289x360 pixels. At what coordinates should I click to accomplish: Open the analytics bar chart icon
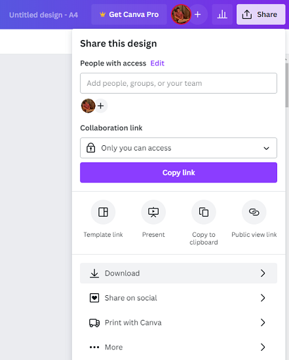pyautogui.click(x=222, y=14)
